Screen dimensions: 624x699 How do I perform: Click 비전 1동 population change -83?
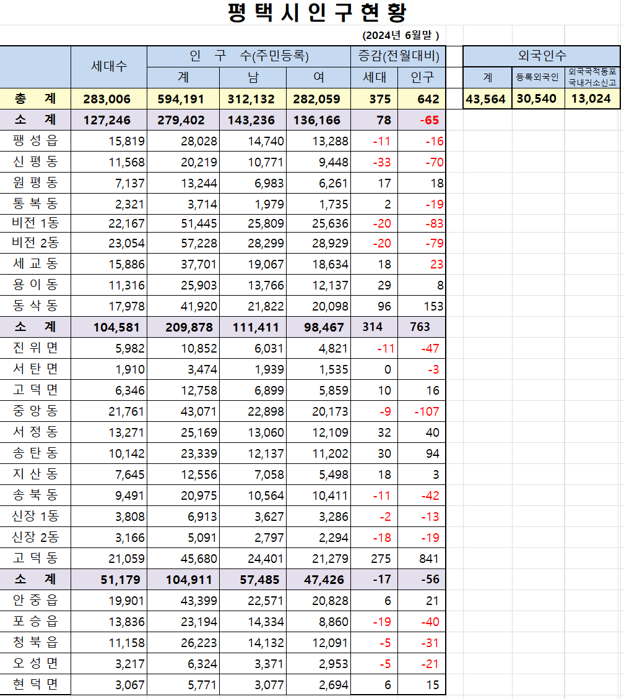pos(435,223)
